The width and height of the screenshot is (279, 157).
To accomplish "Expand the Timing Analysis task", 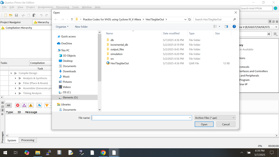I will pyautogui.click(x=15, y=93).
